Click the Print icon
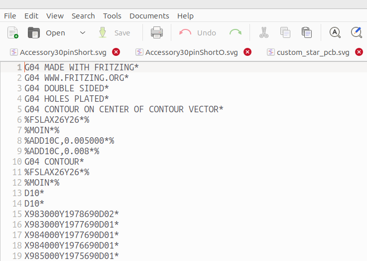The height and width of the screenshot is (261, 367). pos(157,33)
